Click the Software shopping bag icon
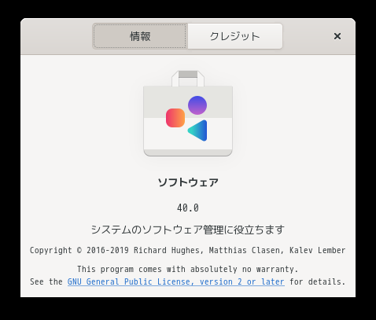This screenshot has height=320, width=376. pyautogui.click(x=188, y=113)
